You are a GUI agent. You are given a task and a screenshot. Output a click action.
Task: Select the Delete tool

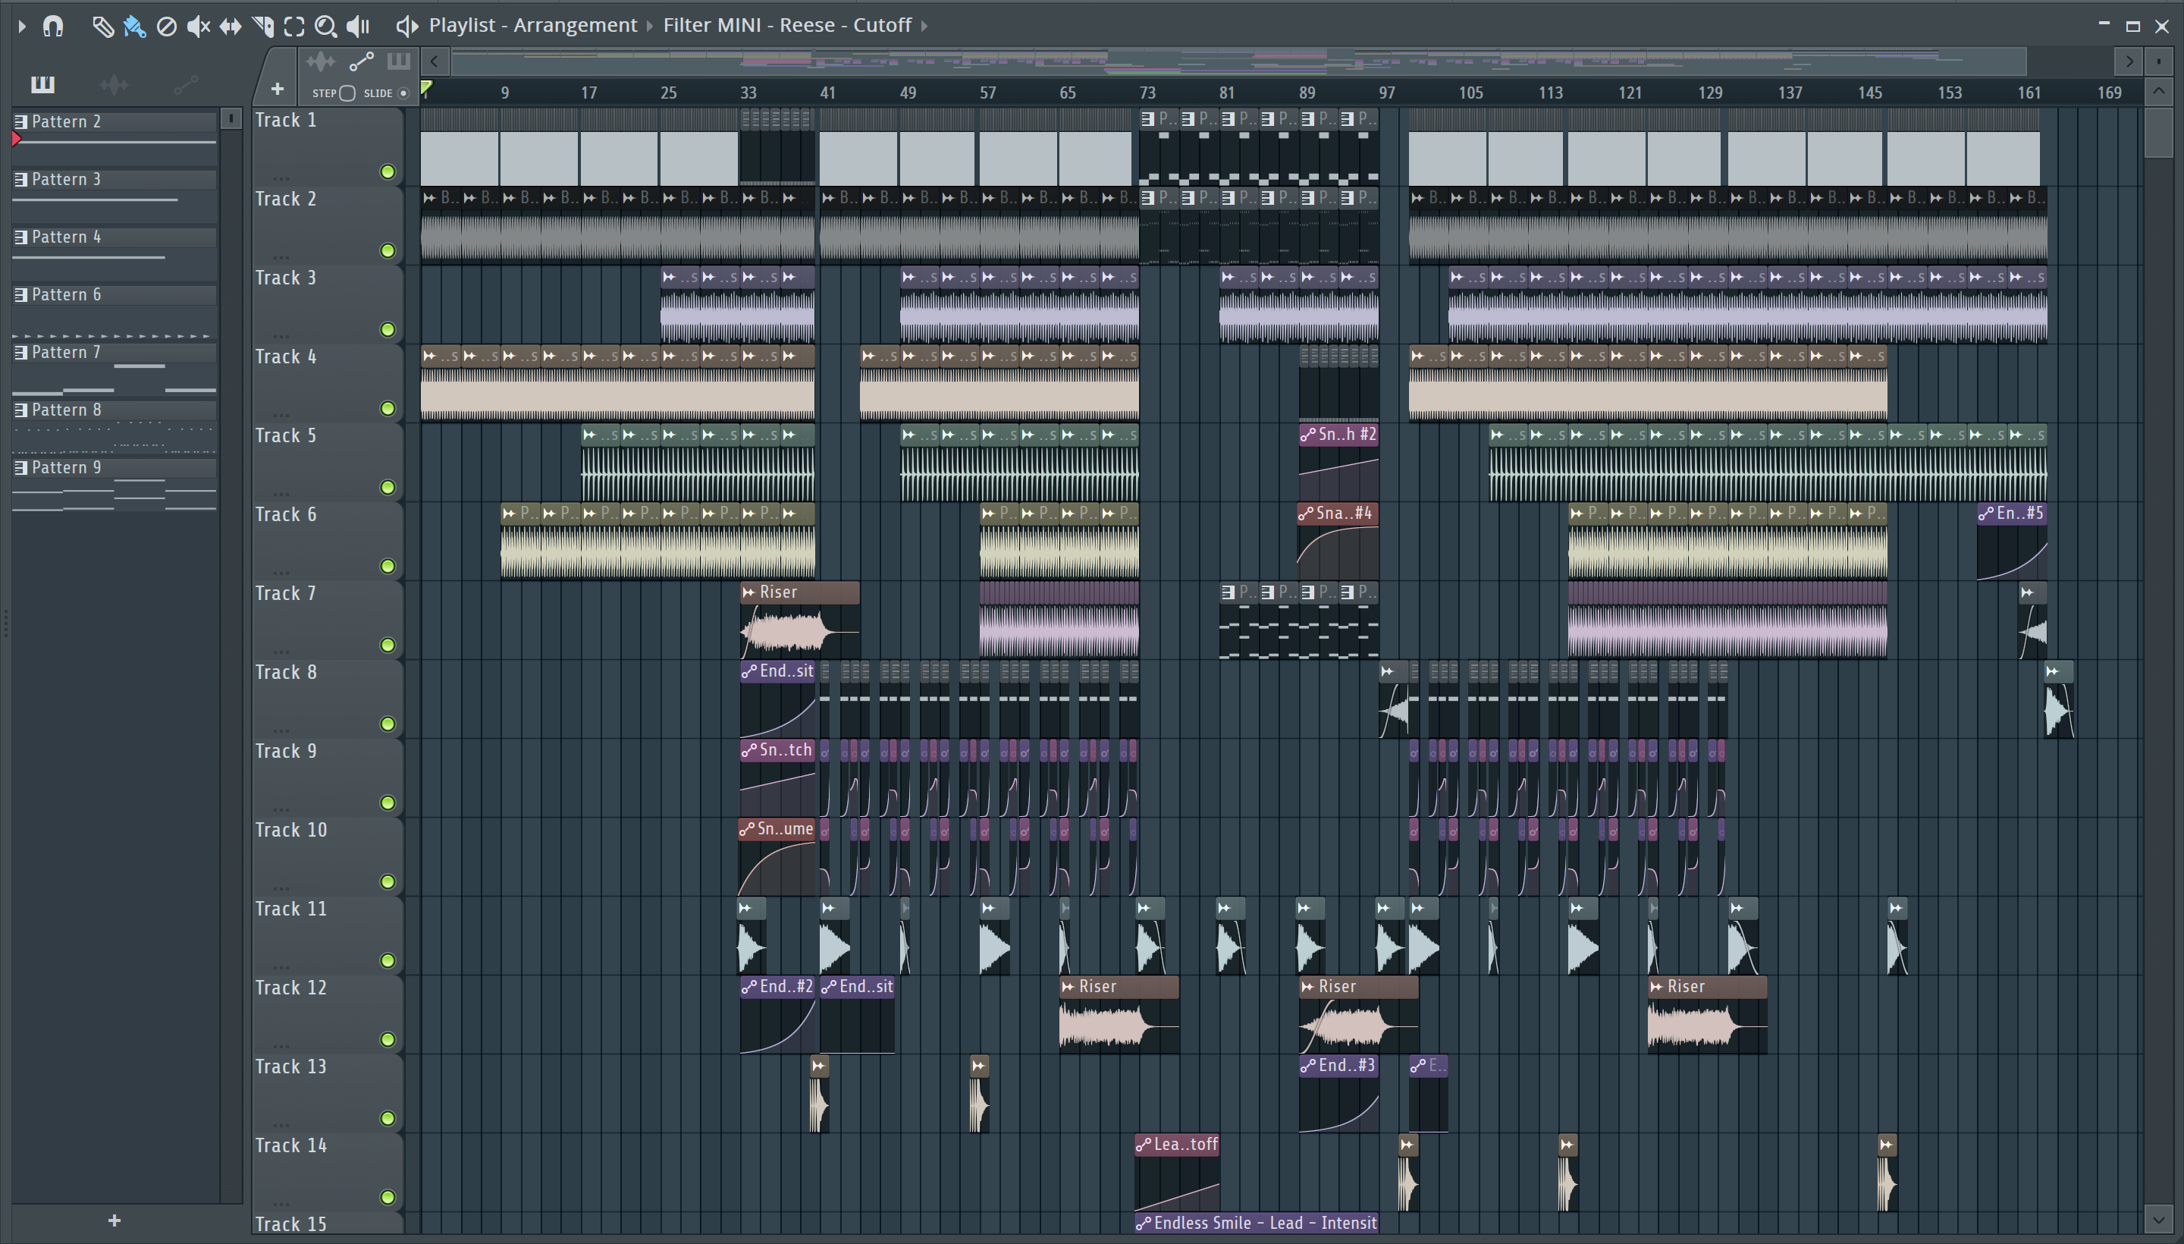pos(167,27)
